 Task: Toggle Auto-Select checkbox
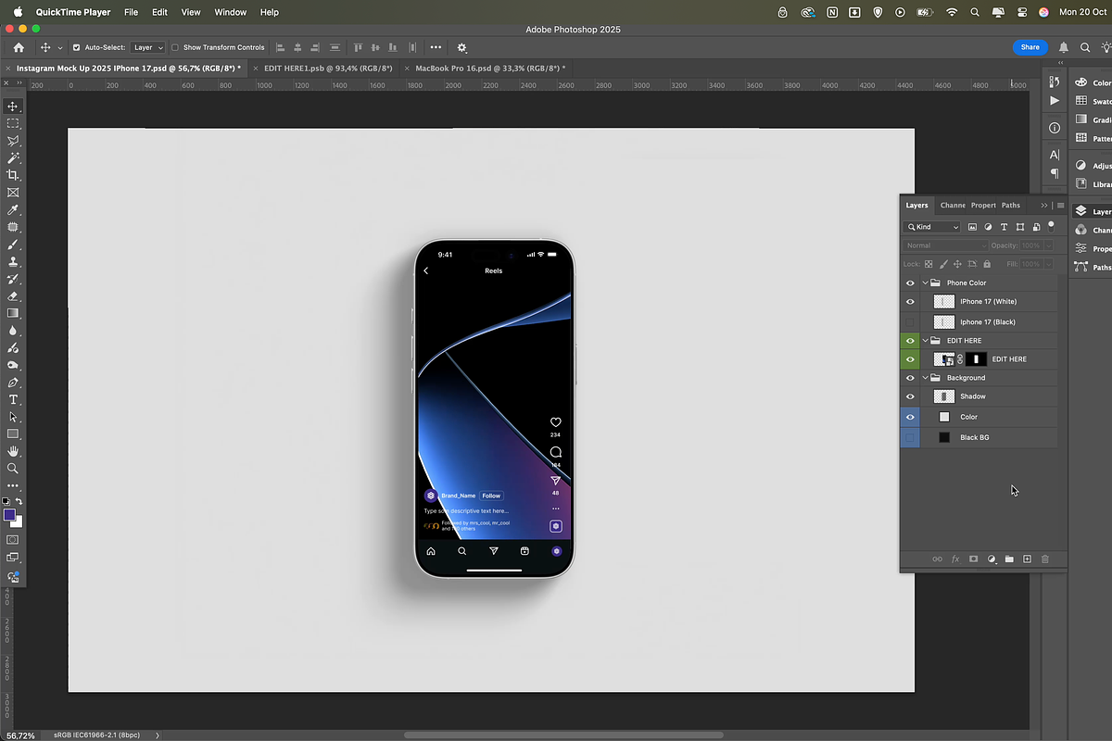tap(77, 47)
